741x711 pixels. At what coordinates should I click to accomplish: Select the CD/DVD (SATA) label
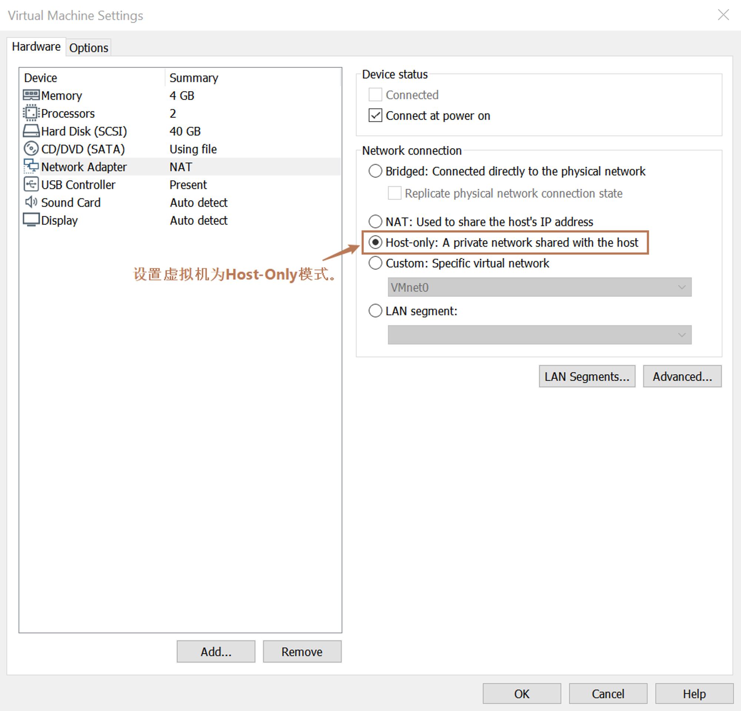(x=83, y=149)
